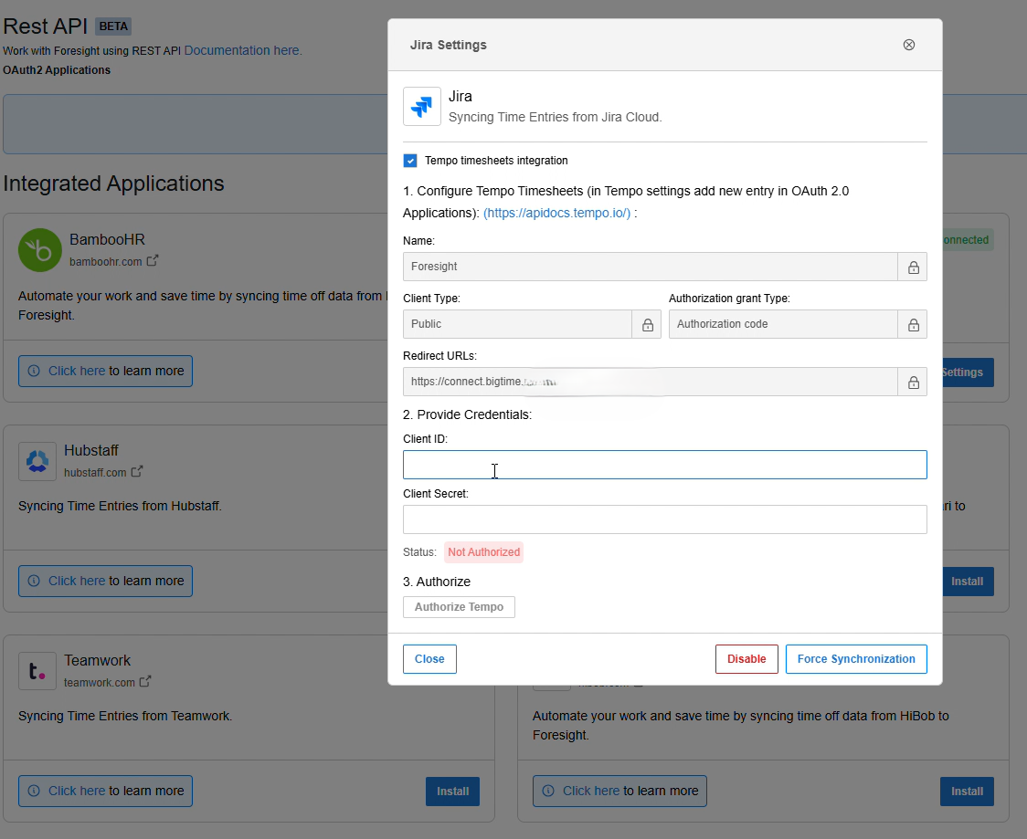Click the info icon in the Teamwork learn more button
Screen dimensions: 1027x839
tap(34, 792)
